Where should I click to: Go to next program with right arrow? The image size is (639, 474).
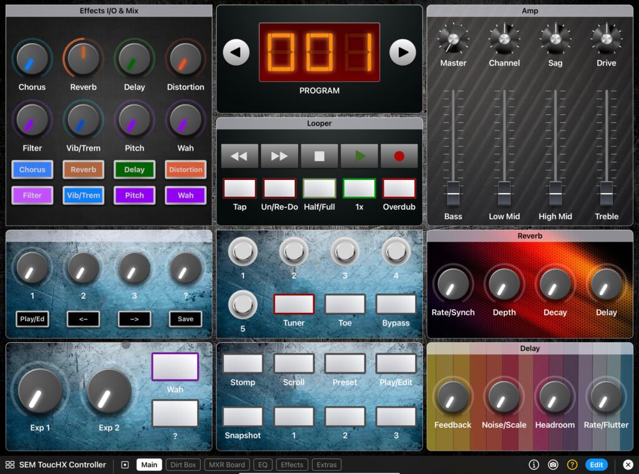pyautogui.click(x=402, y=52)
